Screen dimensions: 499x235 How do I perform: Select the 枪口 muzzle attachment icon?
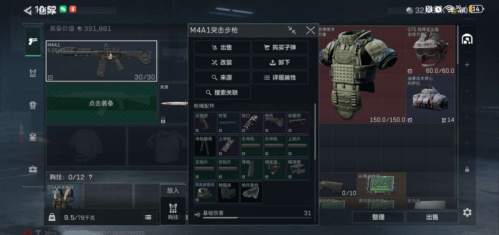pyautogui.click(x=251, y=122)
